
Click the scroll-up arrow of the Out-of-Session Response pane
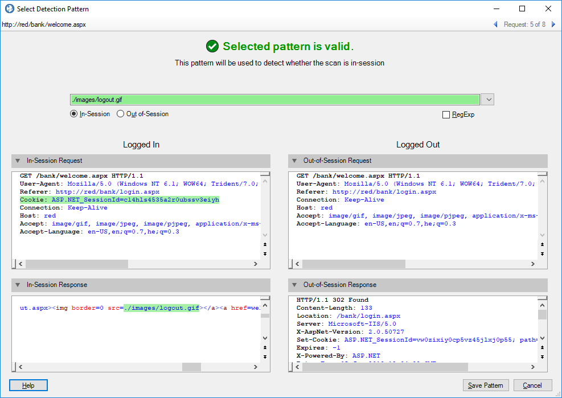[x=542, y=305]
